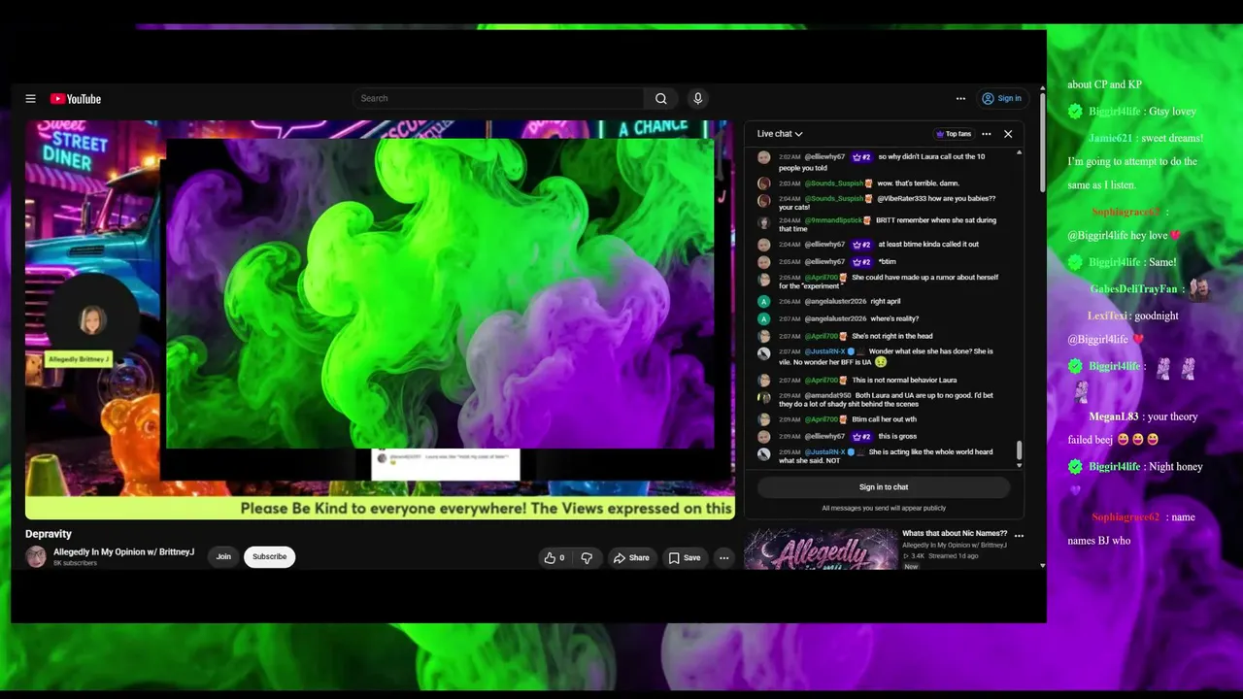This screenshot has height=699, width=1243.
Task: Click Sign in to chat button
Action: pos(884,487)
